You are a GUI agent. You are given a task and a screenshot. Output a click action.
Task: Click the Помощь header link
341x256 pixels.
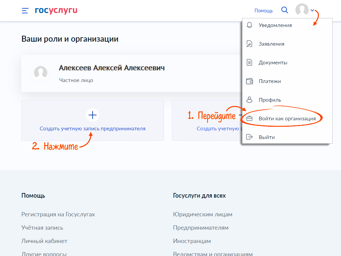pos(264,10)
